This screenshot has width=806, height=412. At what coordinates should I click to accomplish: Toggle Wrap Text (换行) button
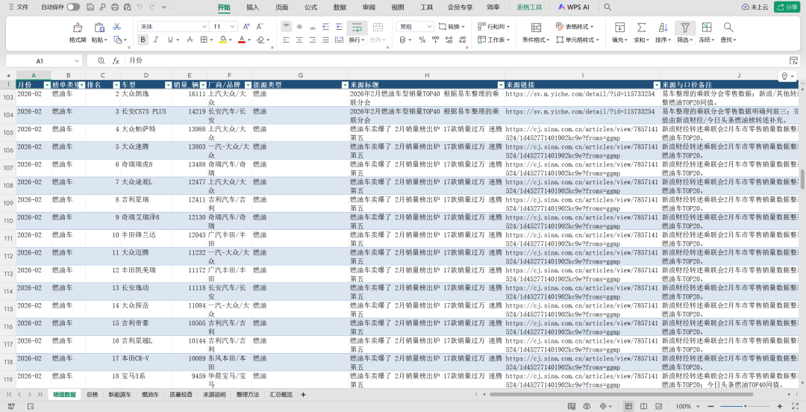357,32
